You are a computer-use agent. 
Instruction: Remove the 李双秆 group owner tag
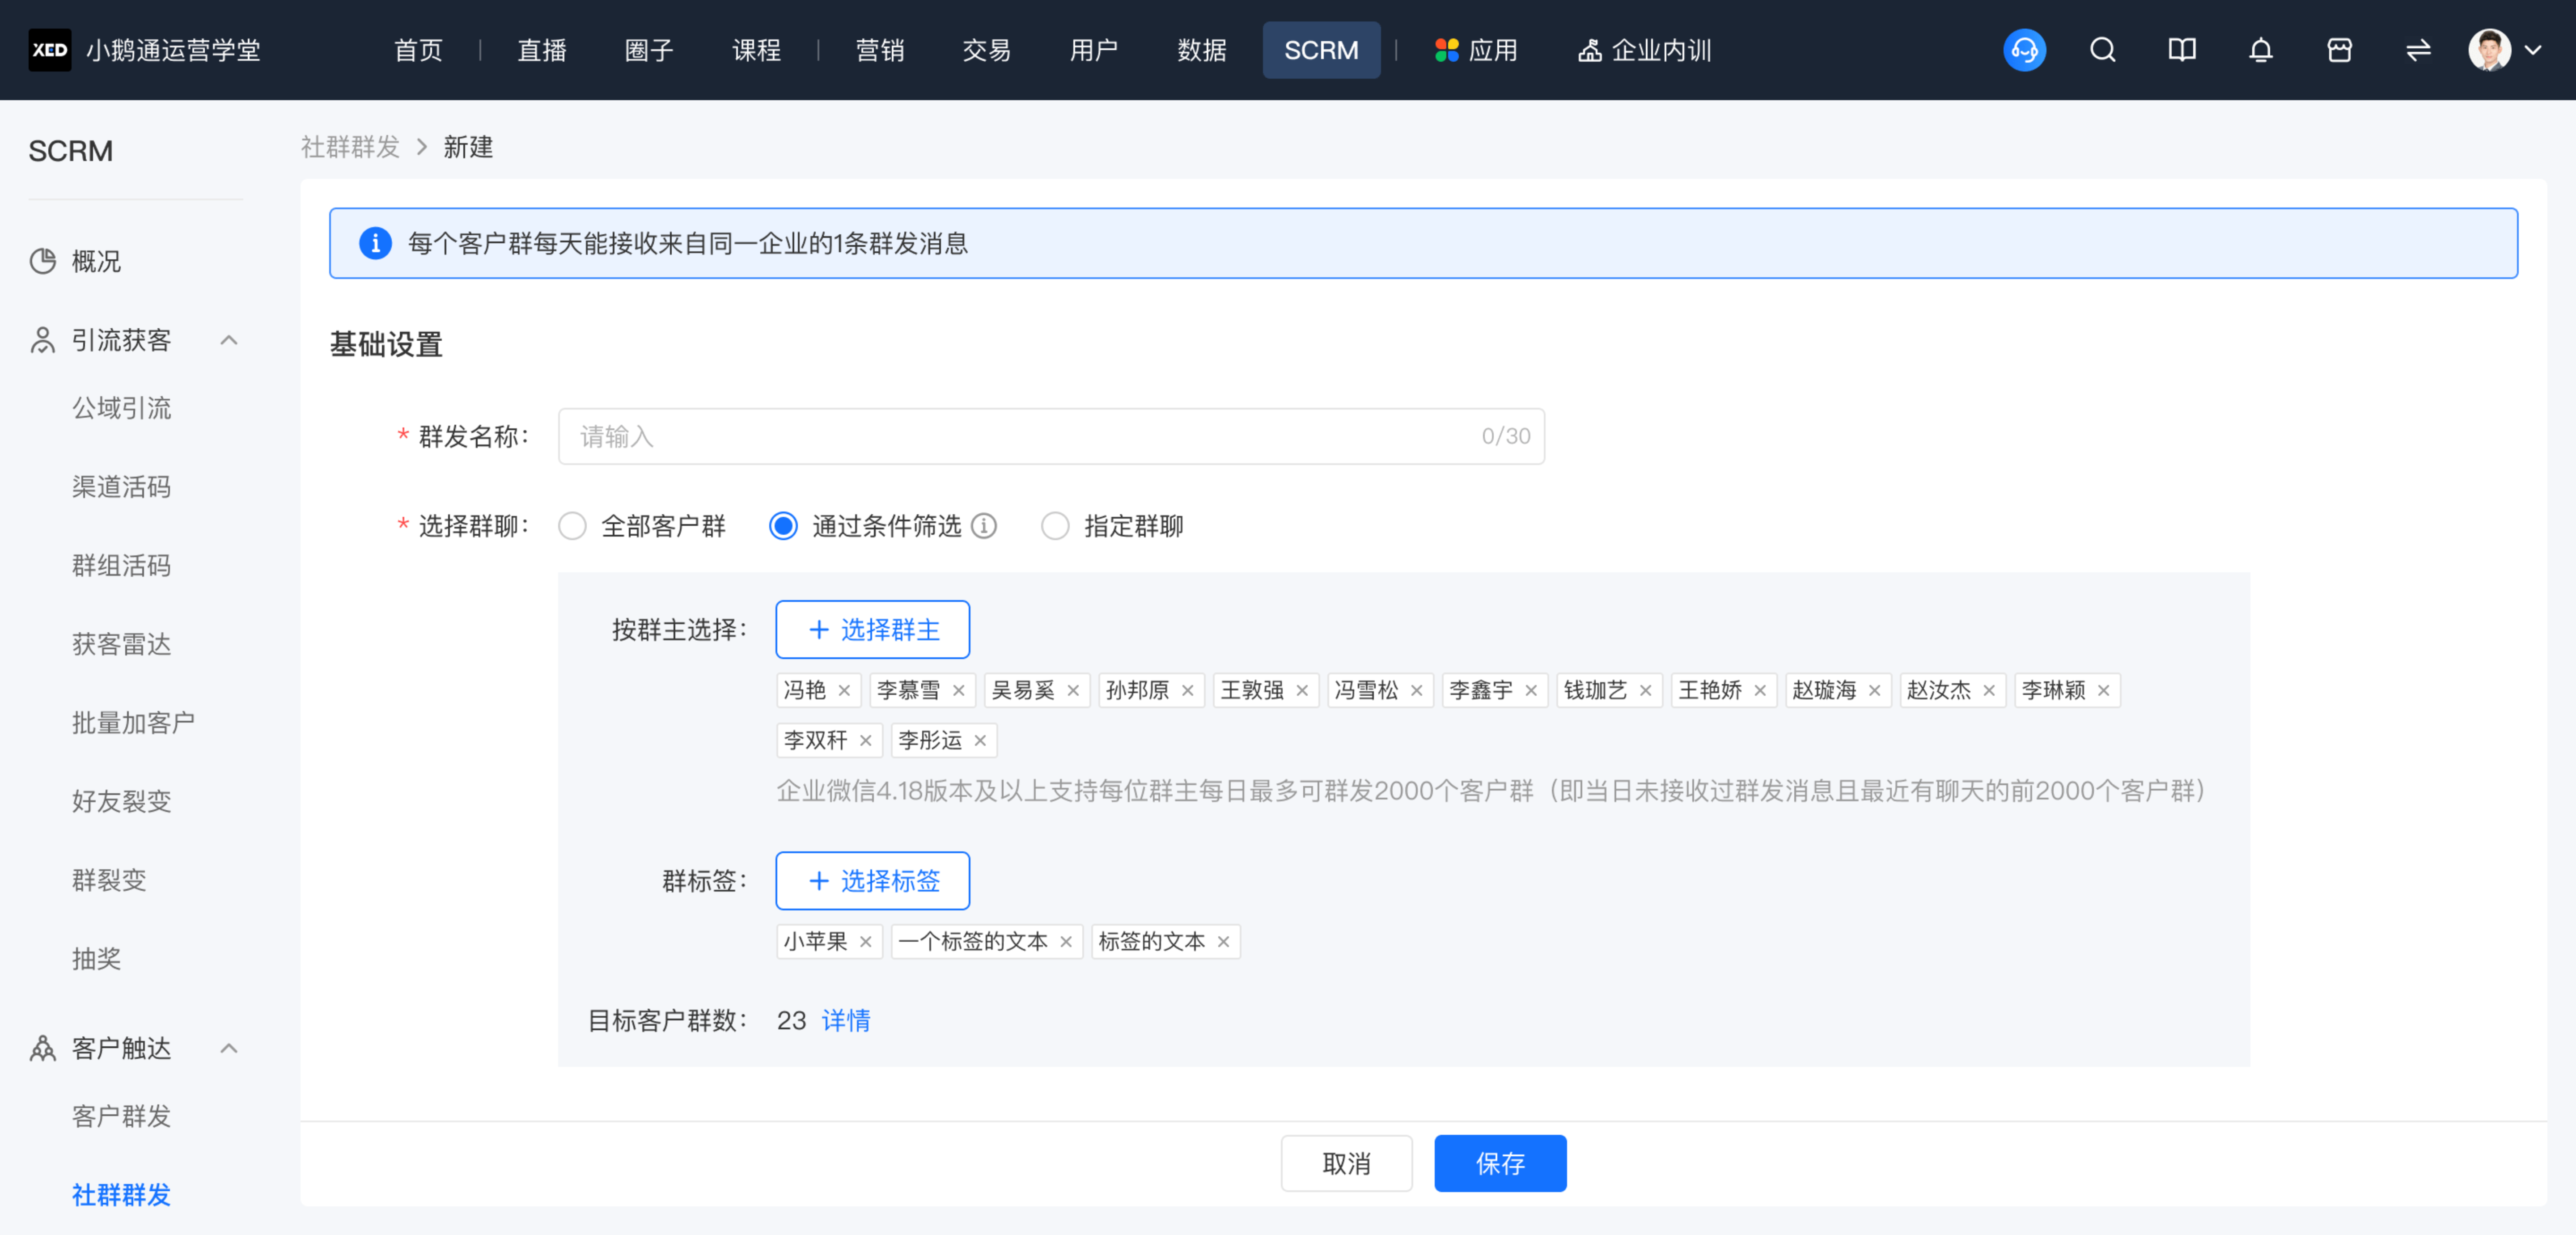coord(866,741)
